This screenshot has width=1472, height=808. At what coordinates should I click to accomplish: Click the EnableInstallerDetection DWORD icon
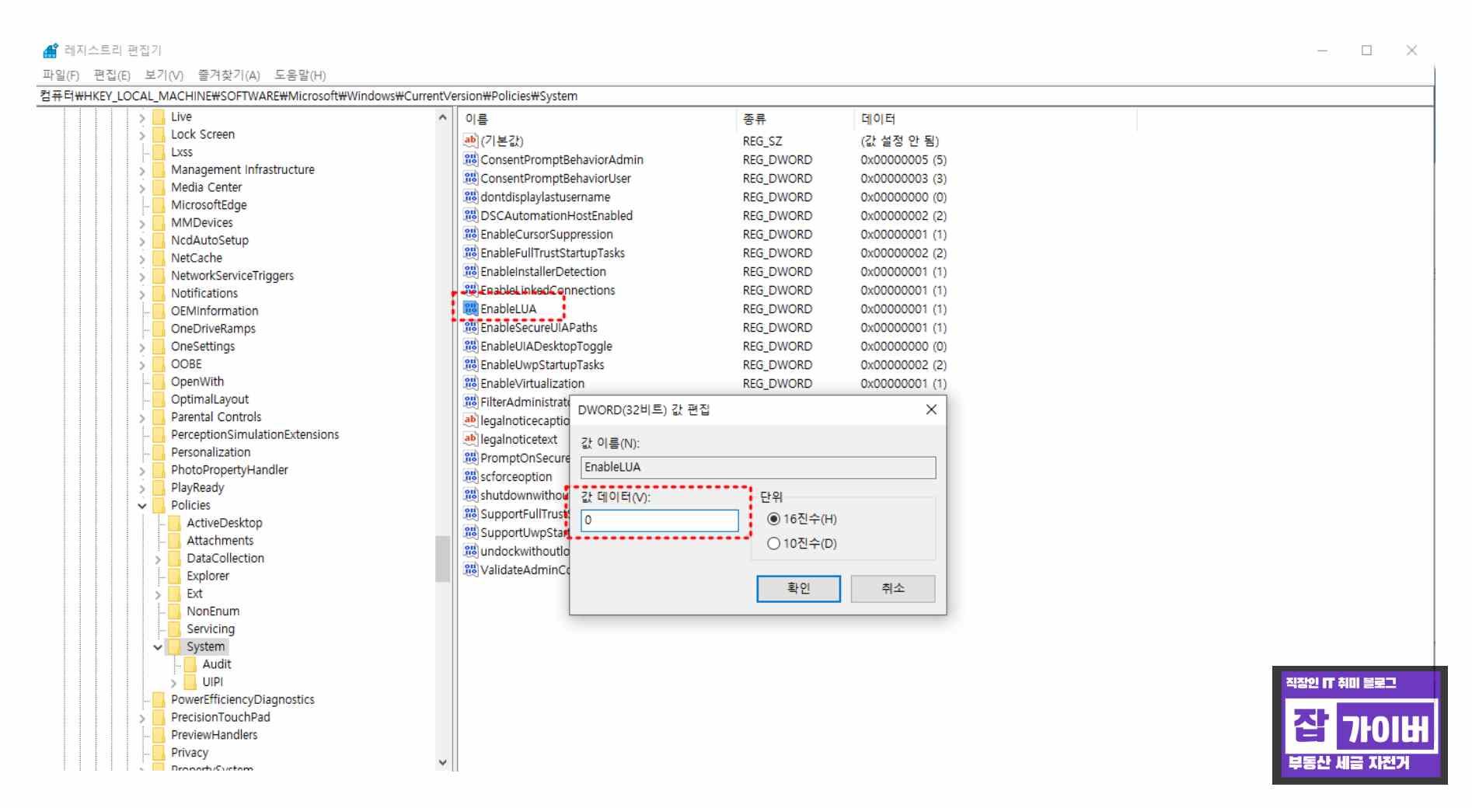[470, 271]
